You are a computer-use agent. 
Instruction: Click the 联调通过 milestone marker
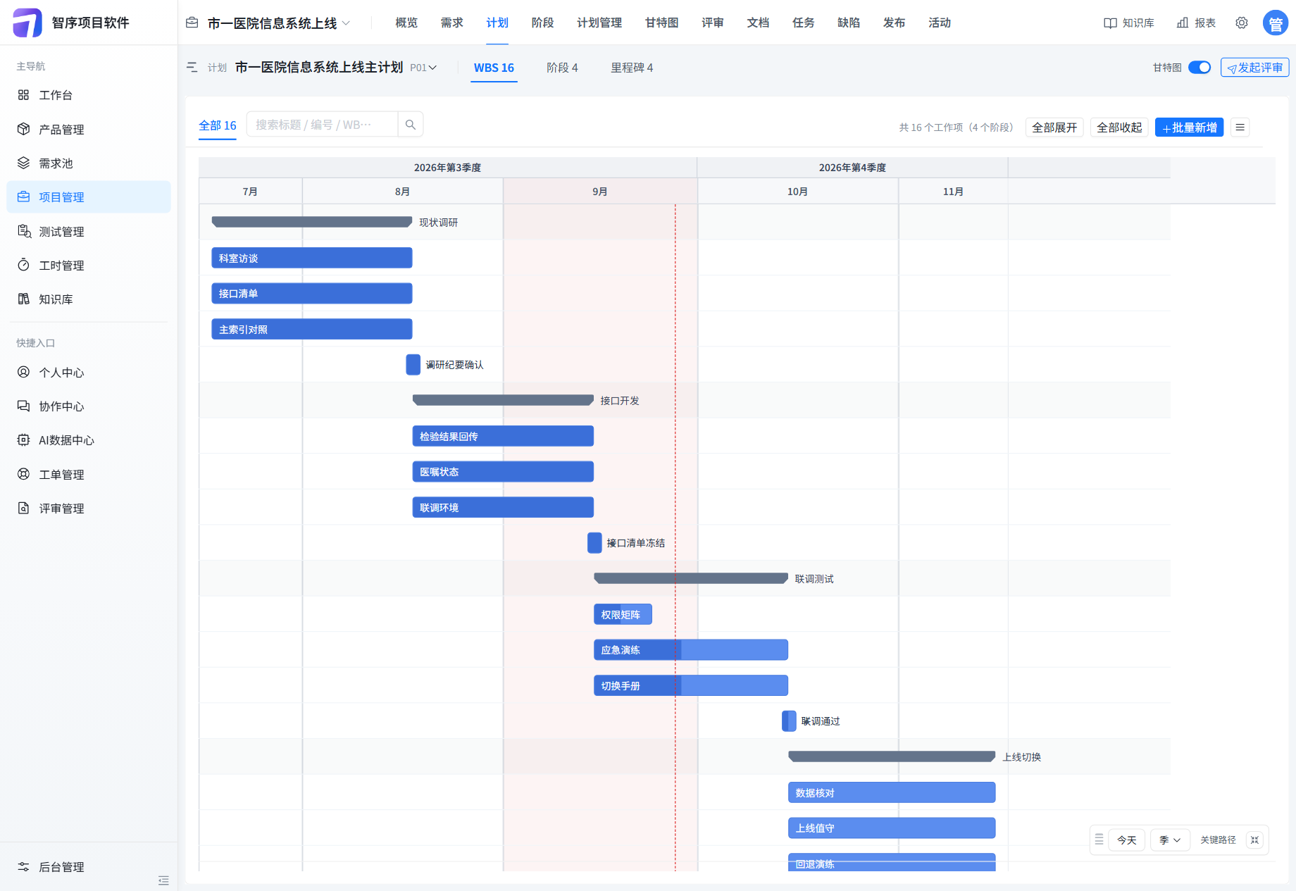(789, 721)
